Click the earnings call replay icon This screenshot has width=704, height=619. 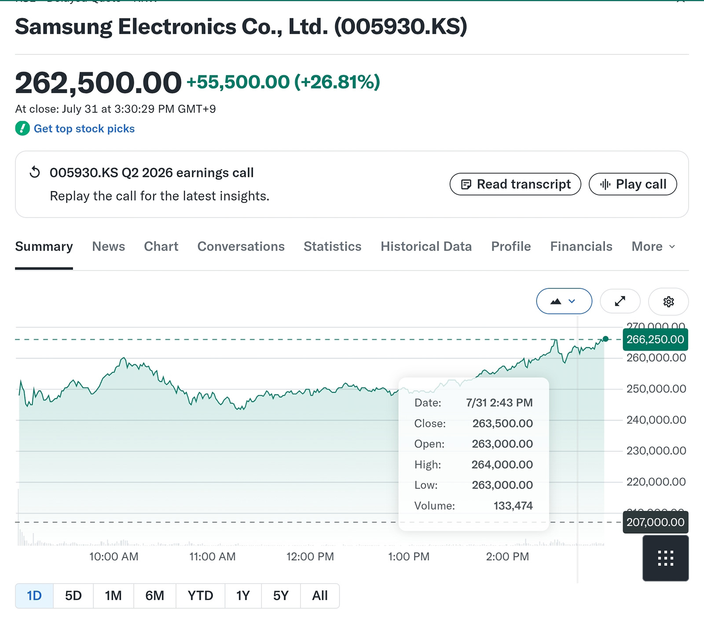[35, 172]
